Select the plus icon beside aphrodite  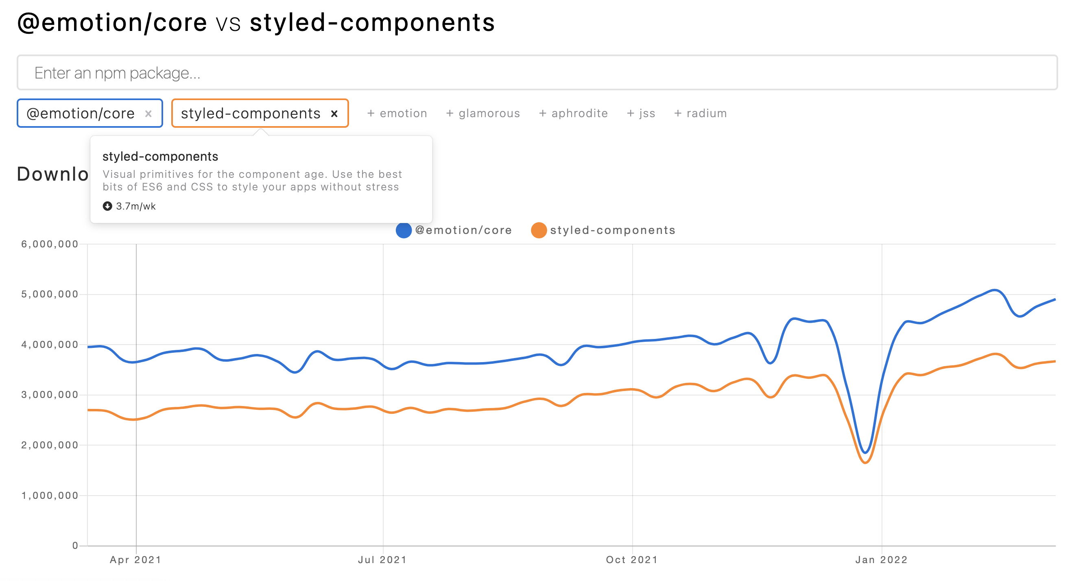tap(543, 113)
